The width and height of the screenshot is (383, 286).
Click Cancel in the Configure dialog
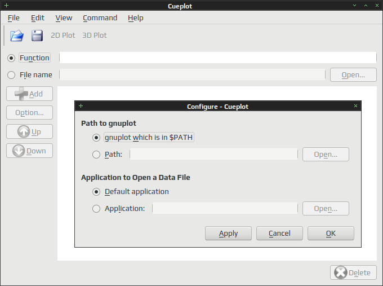[280, 234]
